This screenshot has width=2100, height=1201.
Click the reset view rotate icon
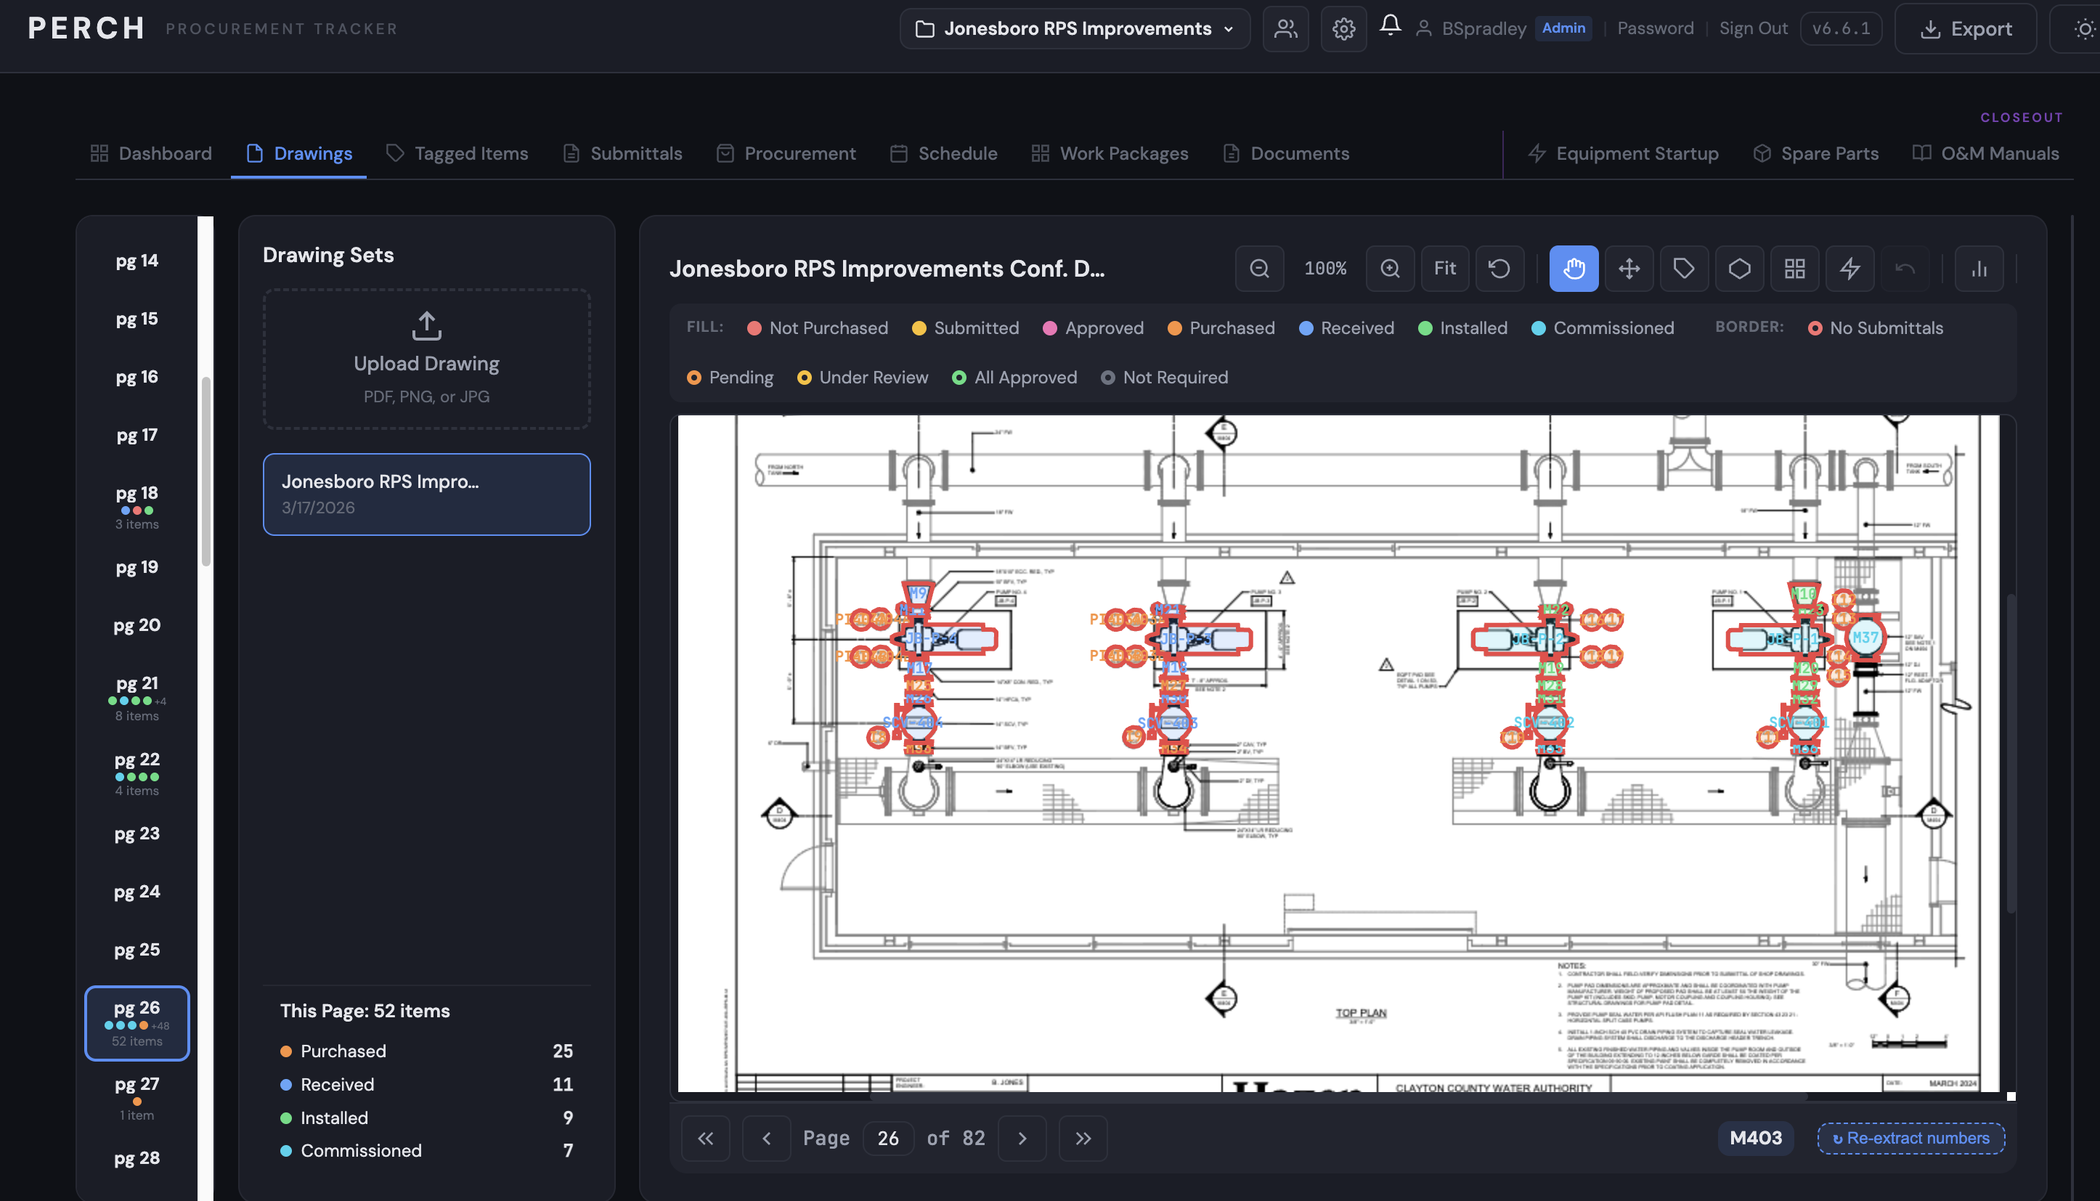1499,268
